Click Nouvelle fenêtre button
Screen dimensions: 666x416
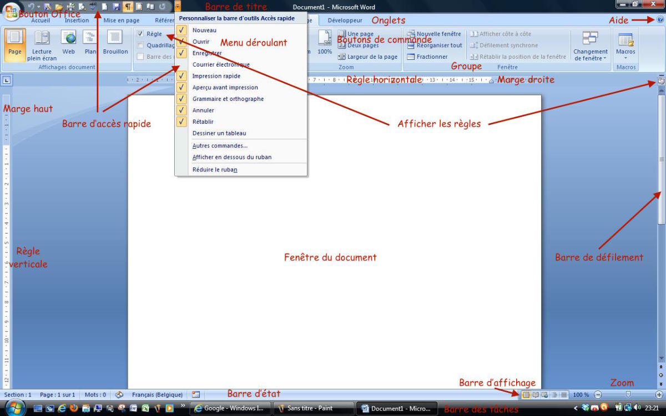tap(434, 34)
